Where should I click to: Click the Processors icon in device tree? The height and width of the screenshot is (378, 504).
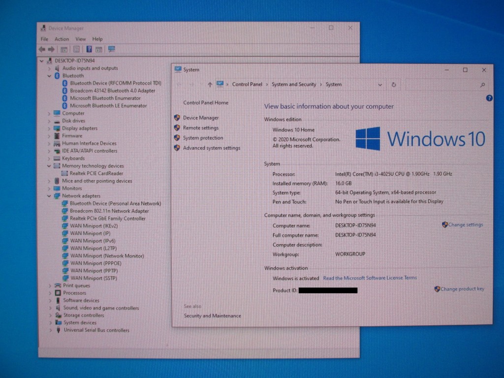coord(58,293)
